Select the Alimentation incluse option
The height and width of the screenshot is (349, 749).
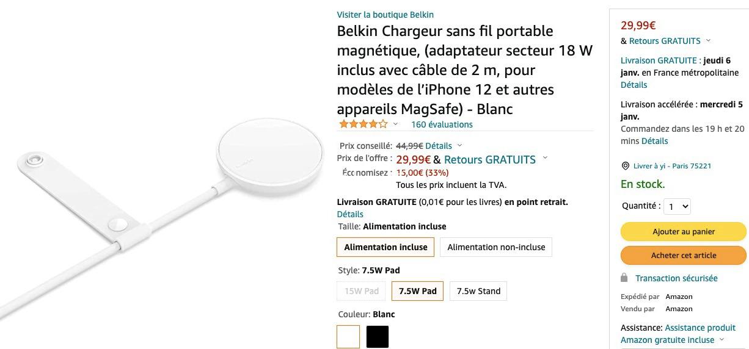click(385, 247)
